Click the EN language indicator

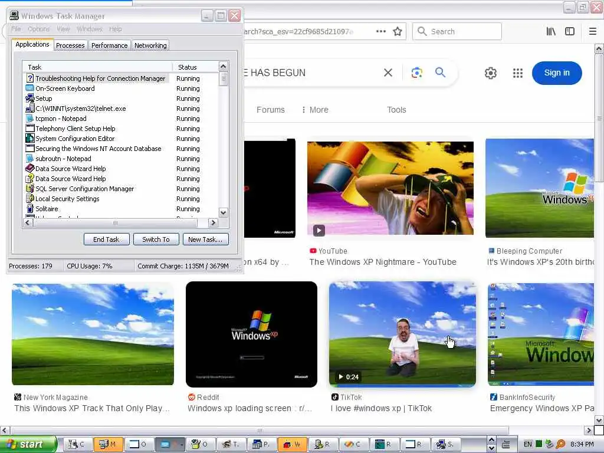point(528,444)
